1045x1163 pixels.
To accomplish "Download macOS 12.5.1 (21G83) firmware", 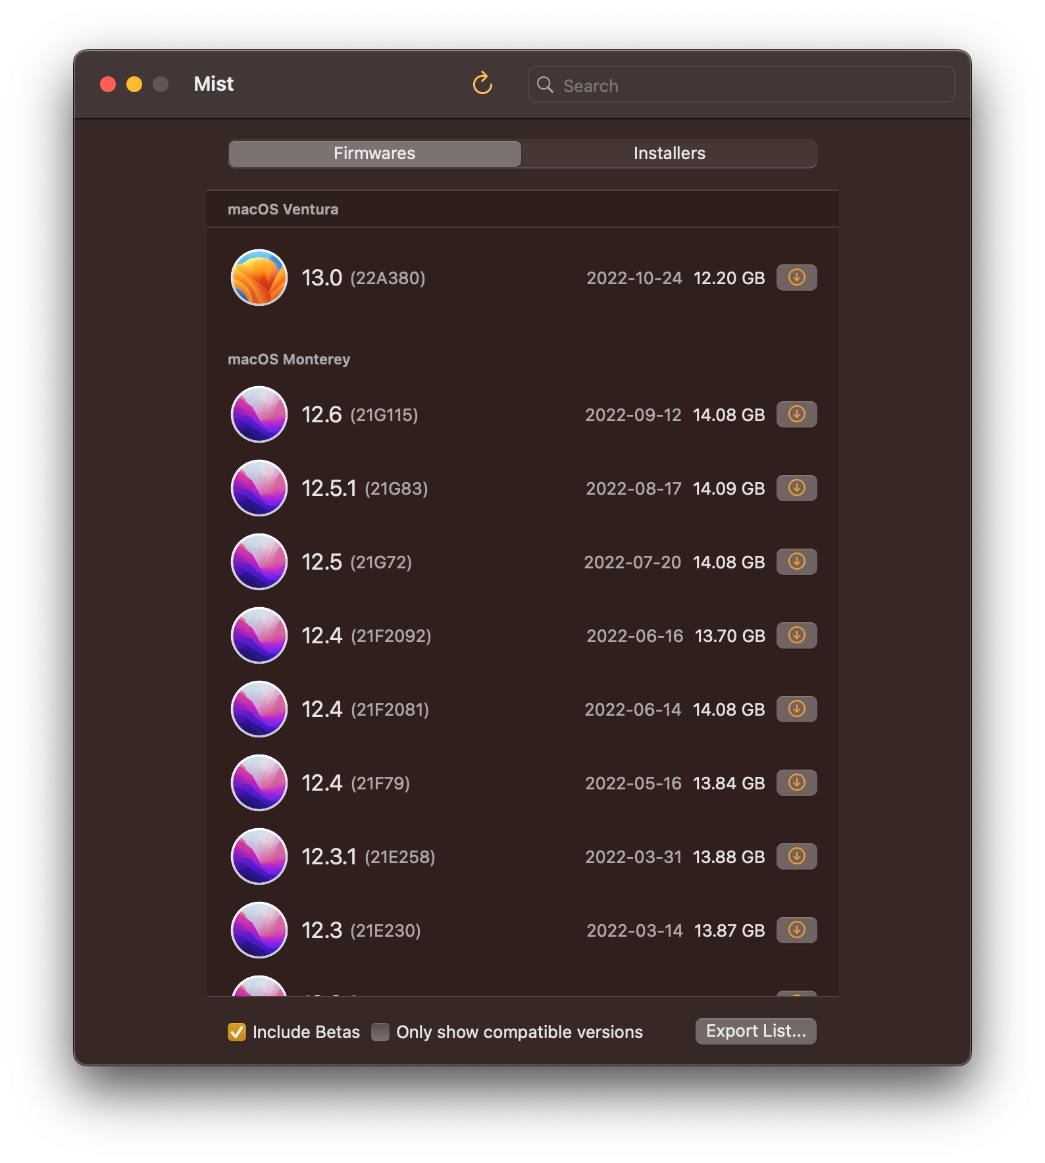I will point(796,488).
